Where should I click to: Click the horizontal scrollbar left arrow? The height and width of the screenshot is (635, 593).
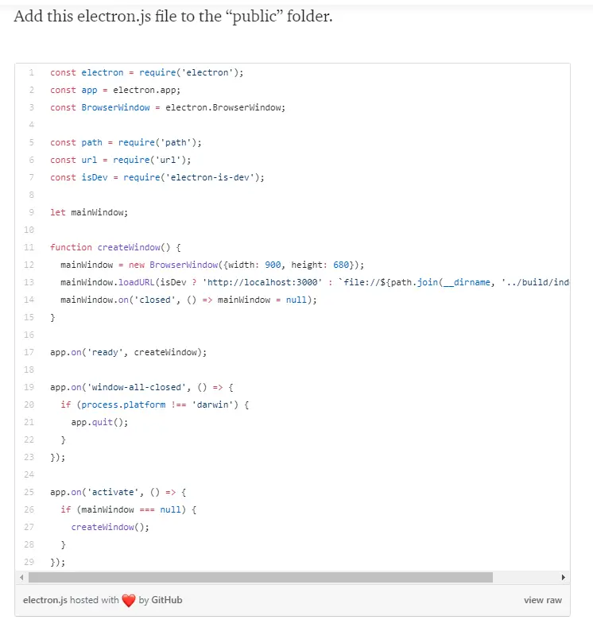click(21, 578)
